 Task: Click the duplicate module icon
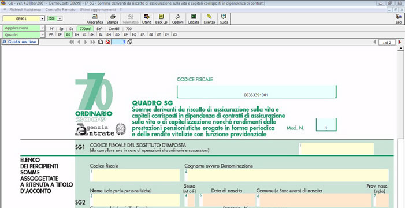click(x=129, y=42)
